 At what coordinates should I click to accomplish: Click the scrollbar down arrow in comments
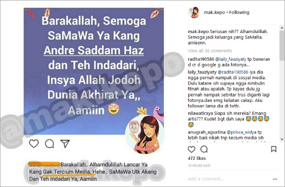pyautogui.click(x=282, y=139)
